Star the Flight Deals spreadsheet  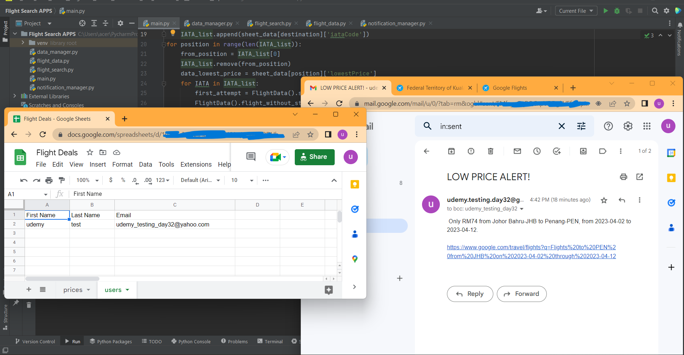[90, 152]
